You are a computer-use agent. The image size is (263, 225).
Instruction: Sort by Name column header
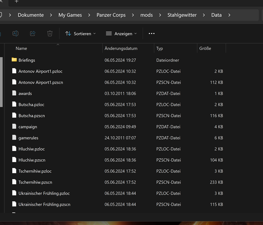(21, 48)
